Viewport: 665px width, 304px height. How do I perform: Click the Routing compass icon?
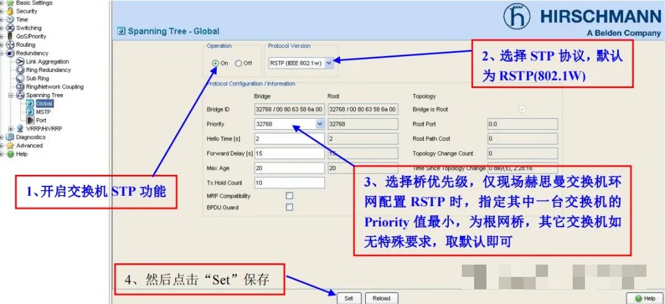tap(10, 45)
